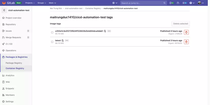Open the merge requests icon in navbar
The image size is (210, 105).
[x=178, y=3]
